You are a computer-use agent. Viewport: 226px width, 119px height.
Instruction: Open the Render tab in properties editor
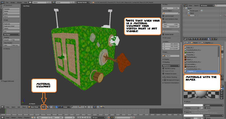click(190, 39)
